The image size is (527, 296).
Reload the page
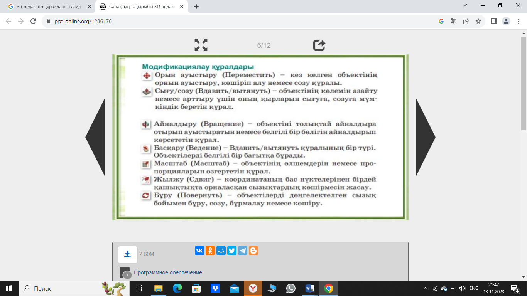[33, 22]
